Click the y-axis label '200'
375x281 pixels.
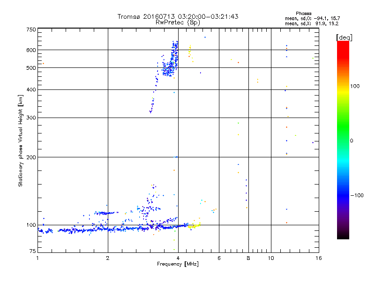coord(31,157)
